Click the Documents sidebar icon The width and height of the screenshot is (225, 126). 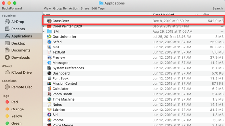coord(7,50)
